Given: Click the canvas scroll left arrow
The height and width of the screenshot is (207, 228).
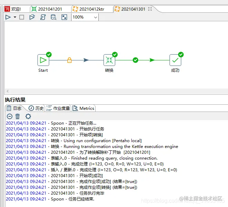Looking at the screenshot, I should tap(8, 91).
